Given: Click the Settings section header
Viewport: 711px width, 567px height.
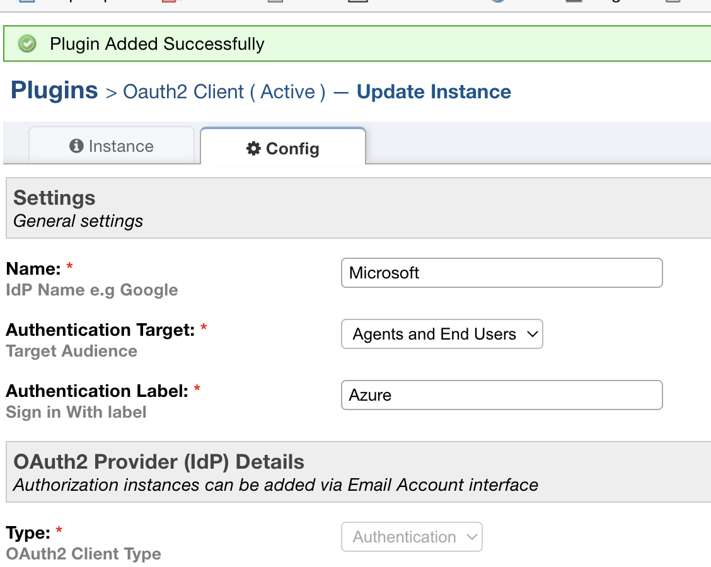Looking at the screenshot, I should (x=54, y=198).
